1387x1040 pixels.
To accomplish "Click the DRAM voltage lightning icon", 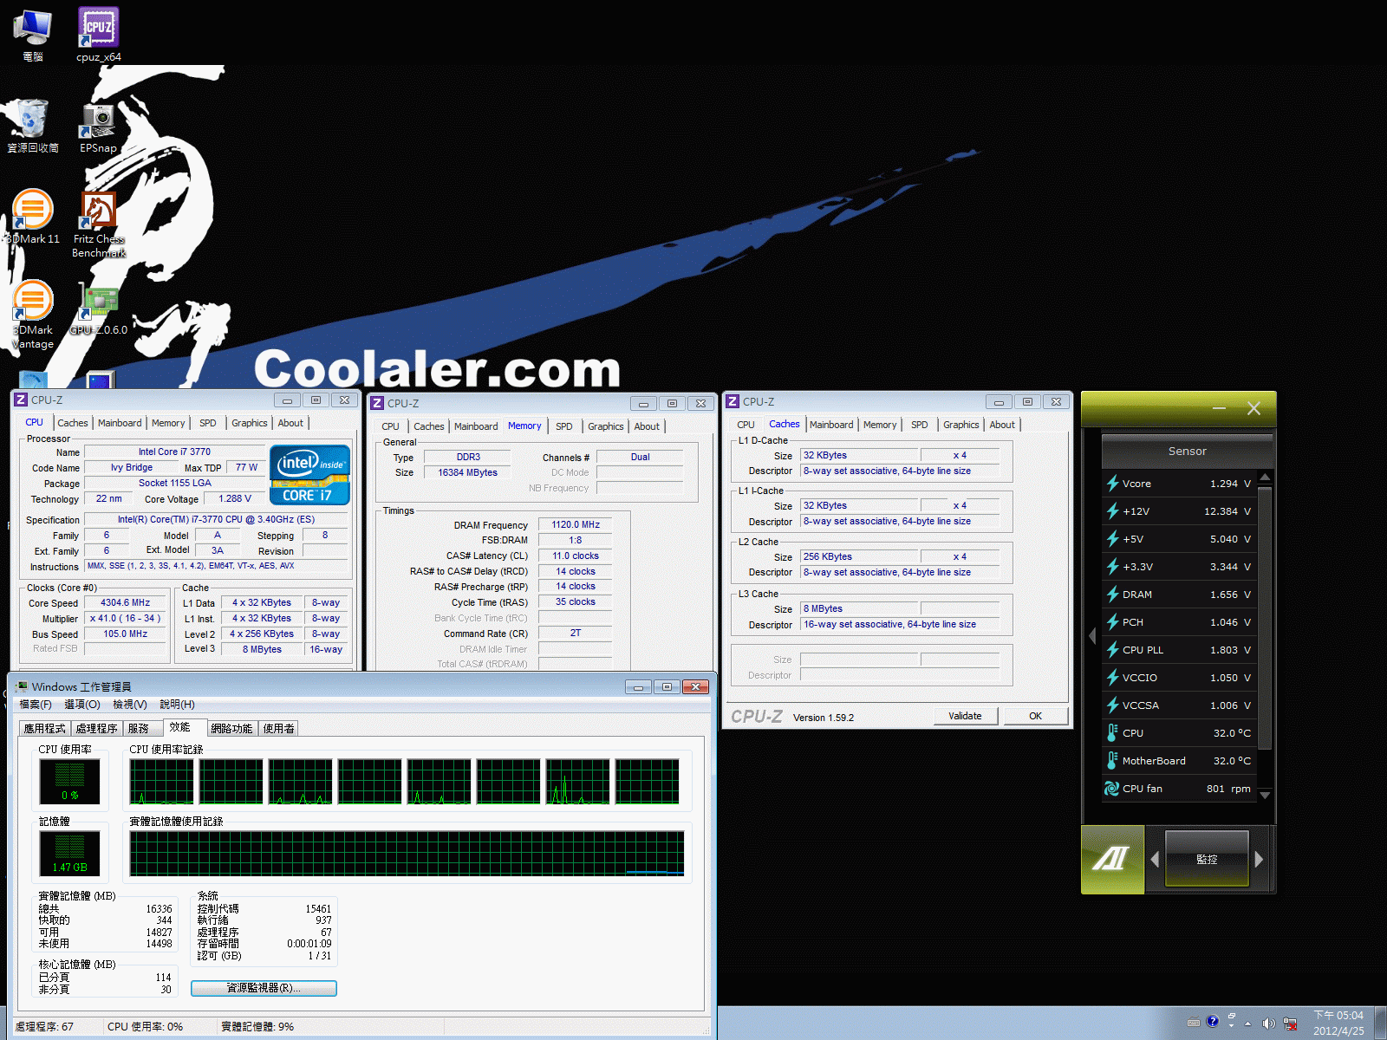I will tap(1112, 595).
